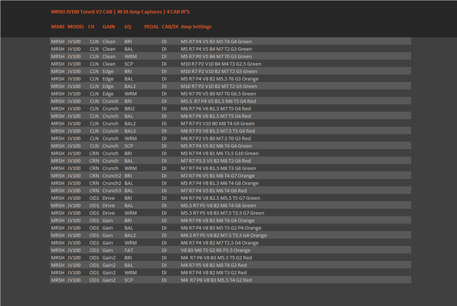Click the Crunch3 gain cell
Image resolution: width=457 pixels, height=306 pixels.
tap(112, 191)
